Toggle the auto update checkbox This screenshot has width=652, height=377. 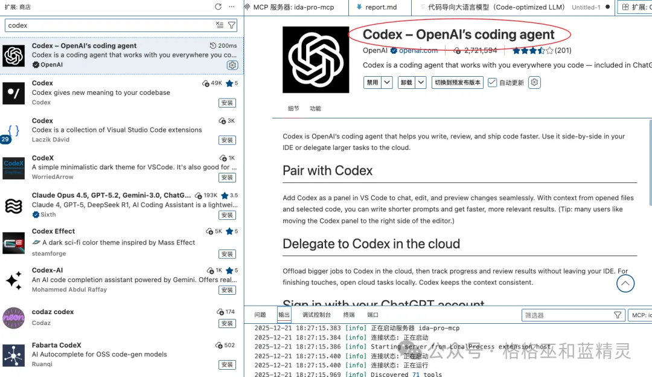[x=492, y=82]
